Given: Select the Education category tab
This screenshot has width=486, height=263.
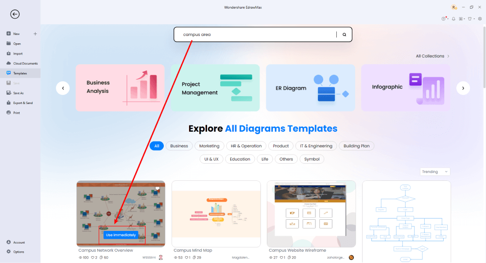Looking at the screenshot, I should pyautogui.click(x=240, y=159).
